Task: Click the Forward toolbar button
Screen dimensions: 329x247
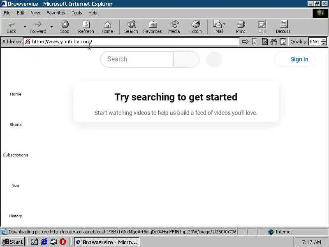Action: 38,27
